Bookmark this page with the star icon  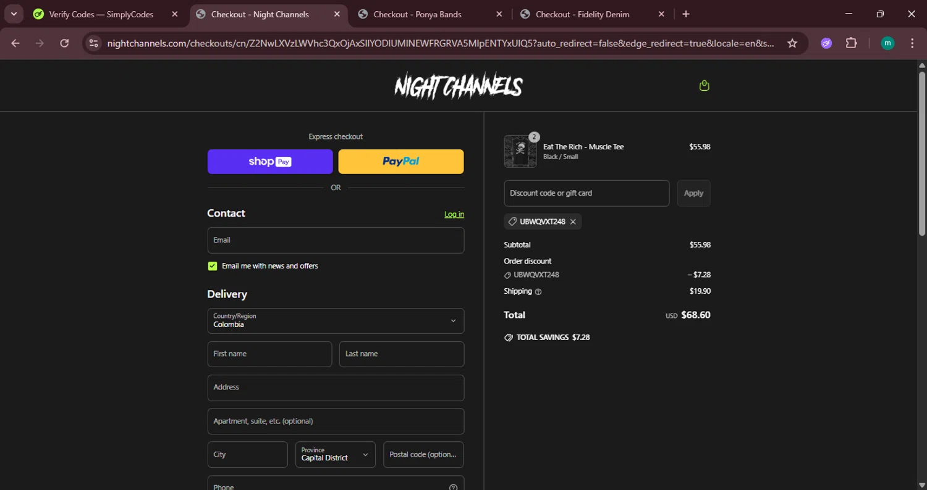click(792, 43)
